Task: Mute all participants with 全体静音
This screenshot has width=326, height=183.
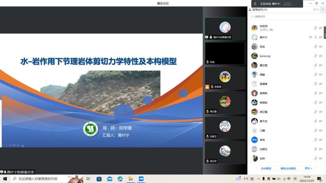Action: [x=266, y=168]
